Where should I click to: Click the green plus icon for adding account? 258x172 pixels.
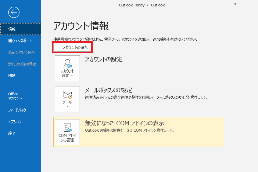pyautogui.click(x=58, y=47)
